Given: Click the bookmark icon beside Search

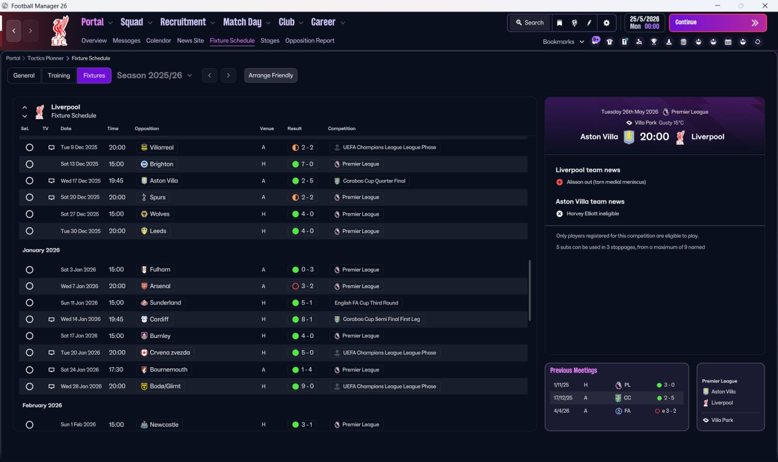Looking at the screenshot, I should (x=560, y=23).
